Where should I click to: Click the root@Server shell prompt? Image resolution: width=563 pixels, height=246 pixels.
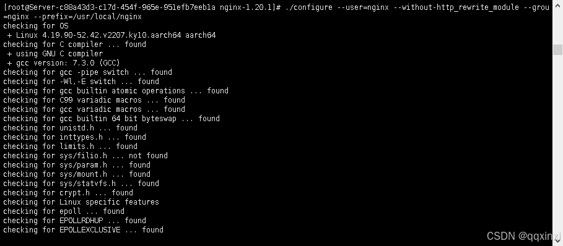pyautogui.click(x=142, y=7)
